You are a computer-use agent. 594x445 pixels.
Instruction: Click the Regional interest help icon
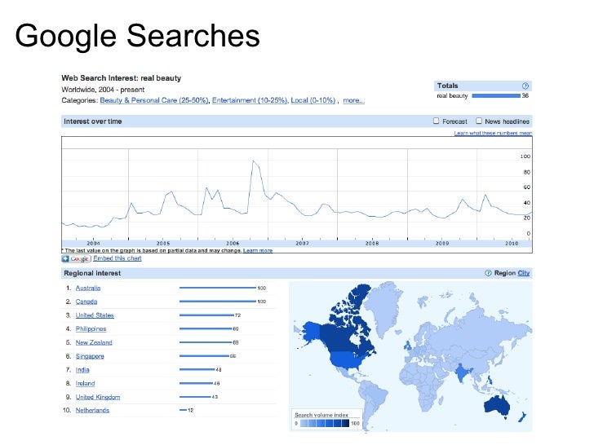click(x=488, y=273)
